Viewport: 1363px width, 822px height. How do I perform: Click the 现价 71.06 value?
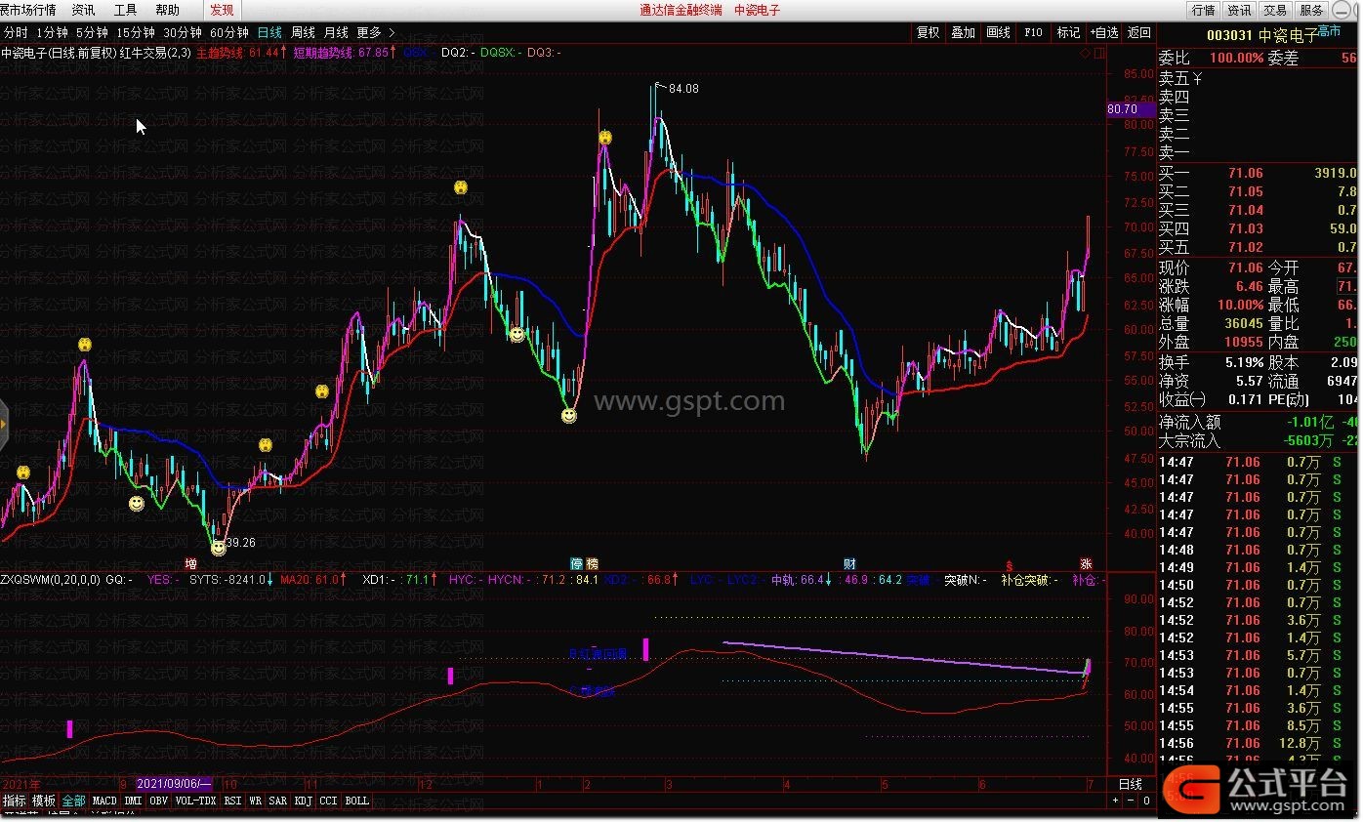click(1245, 267)
